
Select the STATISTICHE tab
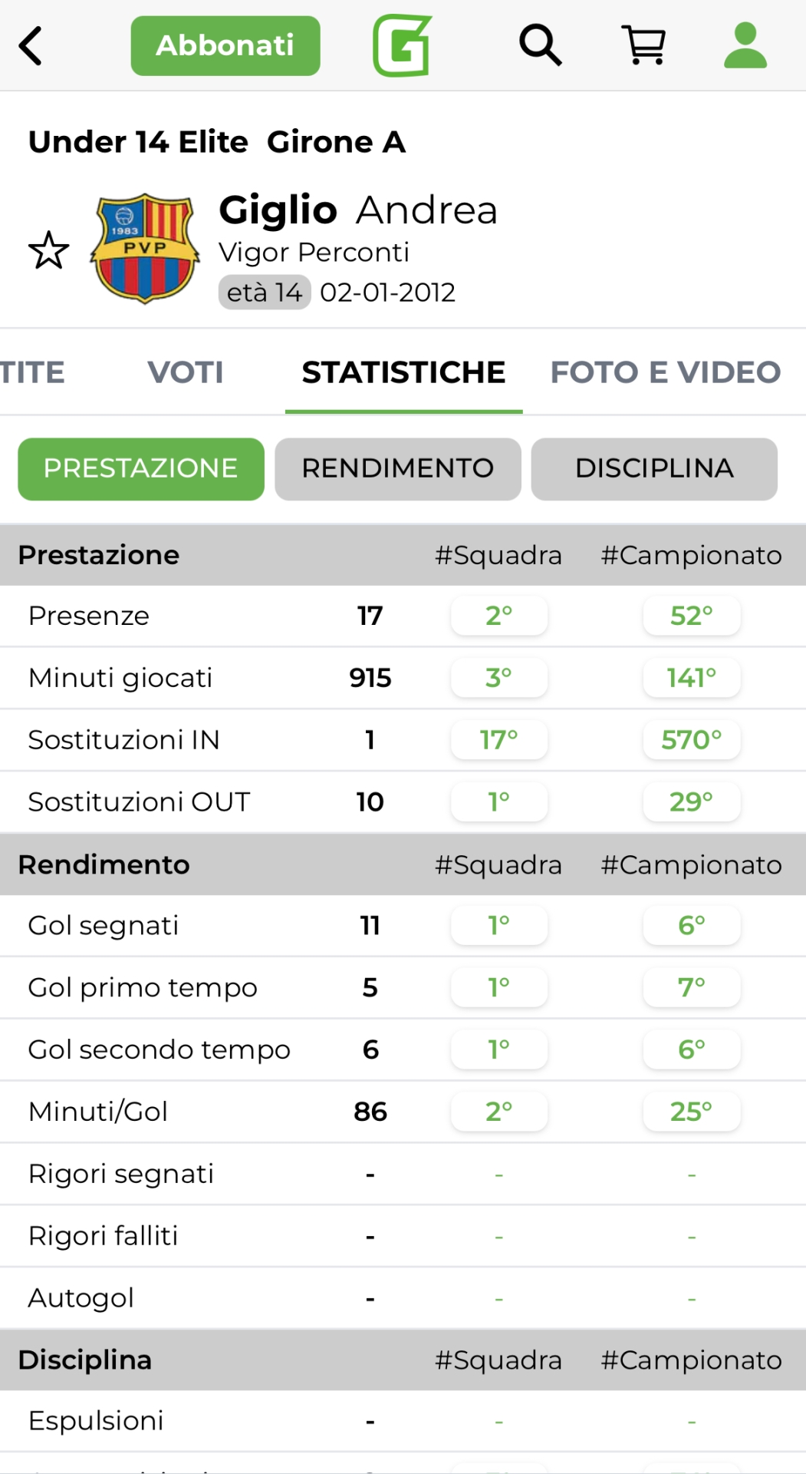(x=403, y=372)
